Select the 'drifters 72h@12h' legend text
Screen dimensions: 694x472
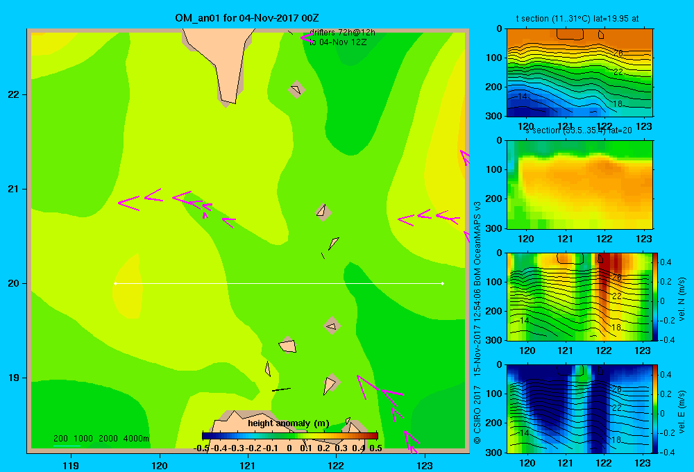(342, 33)
